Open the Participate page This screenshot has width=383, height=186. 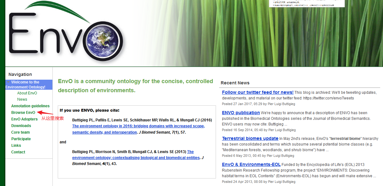21,139
